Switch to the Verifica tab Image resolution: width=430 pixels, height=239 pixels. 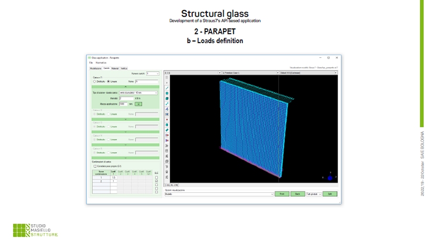tap(124, 68)
